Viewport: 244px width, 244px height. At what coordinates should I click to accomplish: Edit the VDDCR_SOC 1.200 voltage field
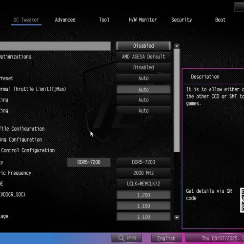(143, 195)
